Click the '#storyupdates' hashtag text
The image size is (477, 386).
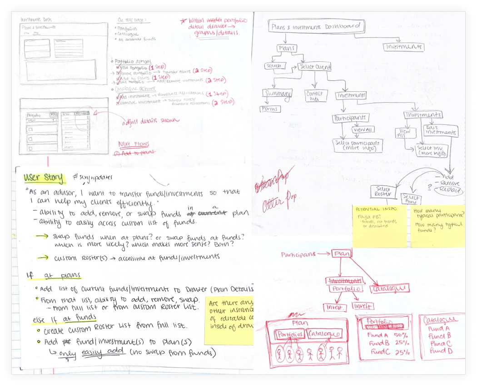coord(93,178)
